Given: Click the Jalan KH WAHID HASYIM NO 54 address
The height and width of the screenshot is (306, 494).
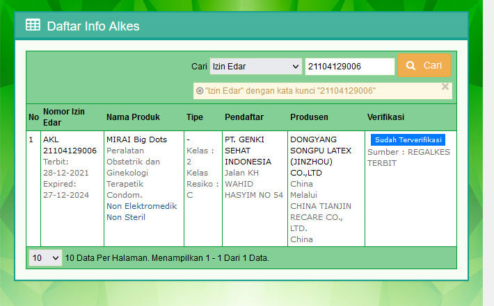Looking at the screenshot, I should coord(254,184).
